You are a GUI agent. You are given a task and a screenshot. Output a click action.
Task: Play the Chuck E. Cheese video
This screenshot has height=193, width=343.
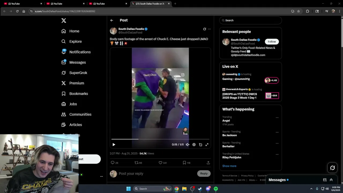coord(114,144)
